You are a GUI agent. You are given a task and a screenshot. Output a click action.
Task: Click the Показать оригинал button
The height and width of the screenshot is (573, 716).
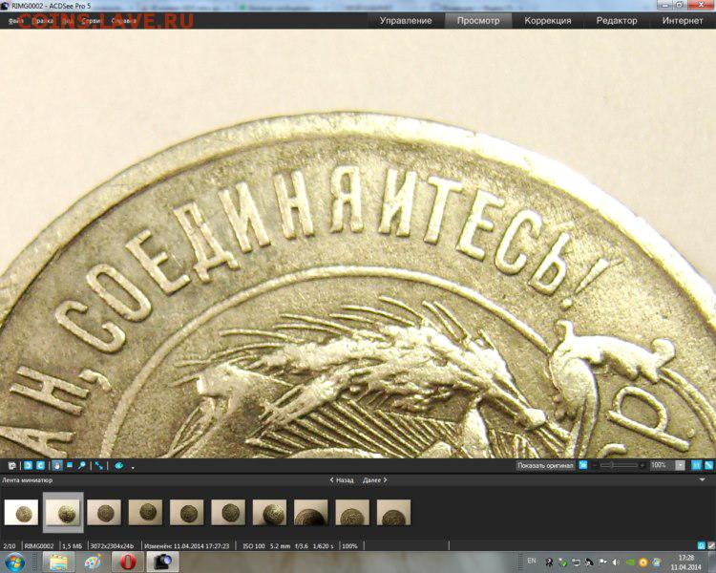[545, 465]
